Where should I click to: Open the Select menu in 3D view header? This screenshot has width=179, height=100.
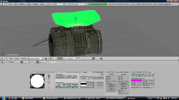coord(17,58)
